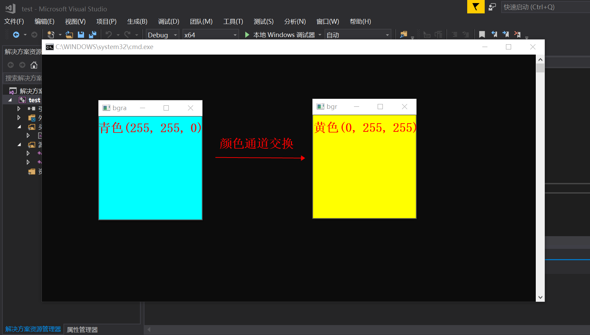The width and height of the screenshot is (590, 335).
Task: Click the New Project icon
Action: point(51,35)
